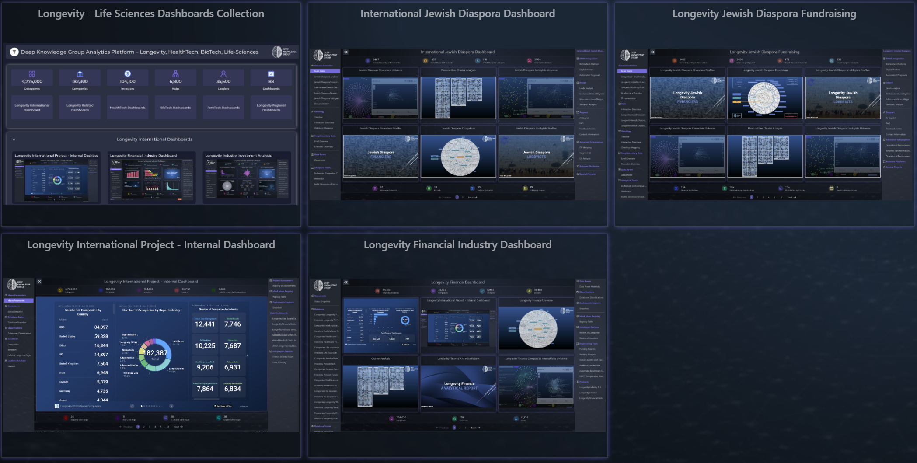Select FemTech Dashboards category
The width and height of the screenshot is (917, 463).
(223, 108)
